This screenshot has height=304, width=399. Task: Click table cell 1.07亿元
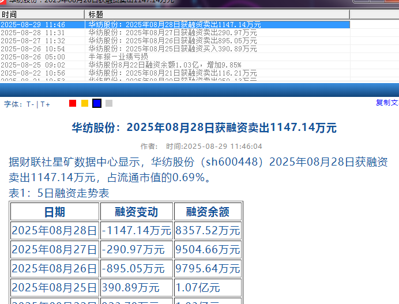click(208, 287)
